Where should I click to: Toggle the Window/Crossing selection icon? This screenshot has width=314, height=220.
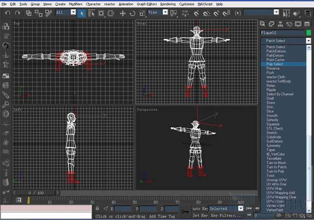click(x=111, y=14)
